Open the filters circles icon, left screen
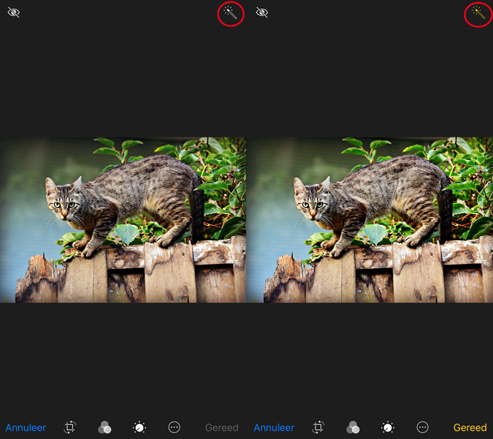 point(105,427)
